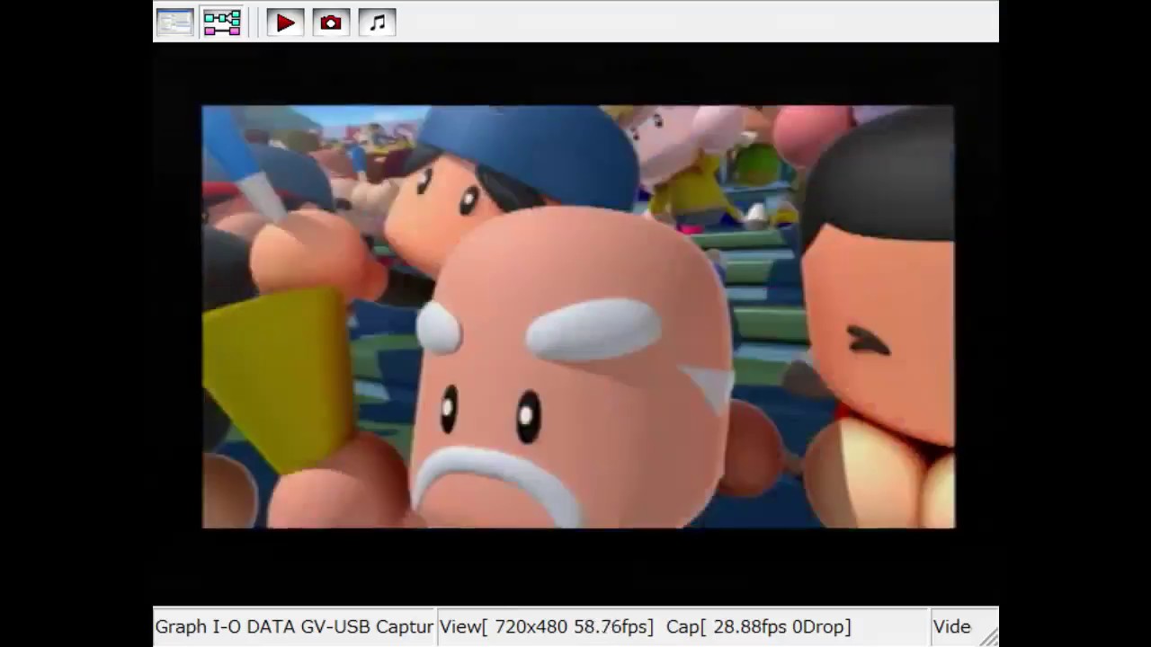Start video recording with the red play icon
The image size is (1151, 647).
tap(285, 22)
